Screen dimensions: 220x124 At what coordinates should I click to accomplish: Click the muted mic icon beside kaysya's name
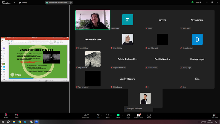pos(146,28)
